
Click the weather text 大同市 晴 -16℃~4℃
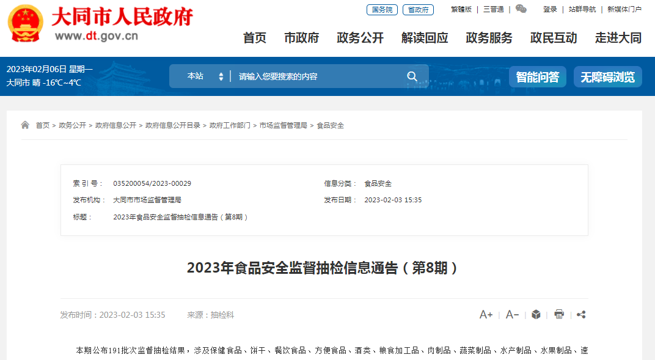point(43,83)
